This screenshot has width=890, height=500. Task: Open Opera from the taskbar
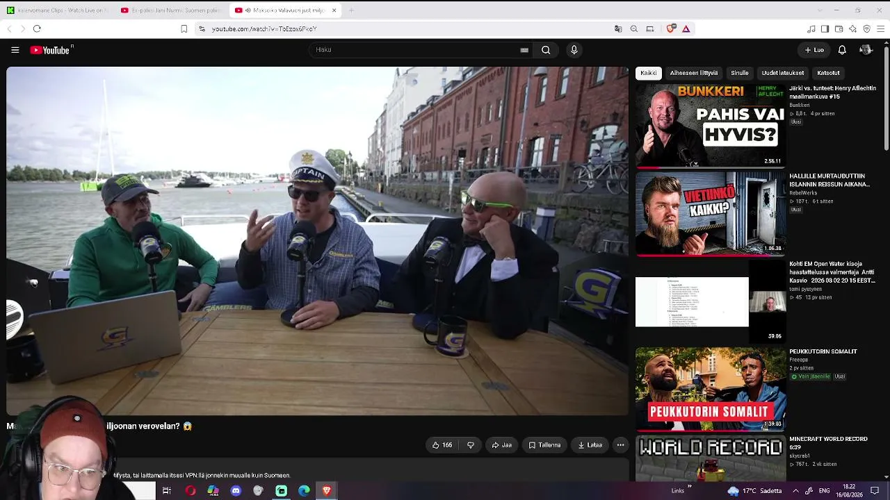(x=190, y=491)
